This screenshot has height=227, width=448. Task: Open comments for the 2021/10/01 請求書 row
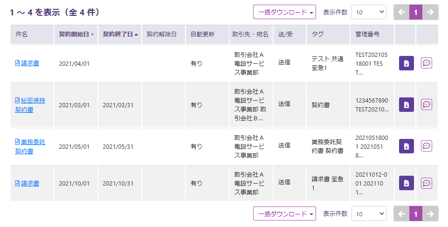tap(426, 183)
